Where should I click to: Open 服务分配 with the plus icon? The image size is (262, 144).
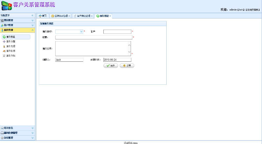(9, 41)
